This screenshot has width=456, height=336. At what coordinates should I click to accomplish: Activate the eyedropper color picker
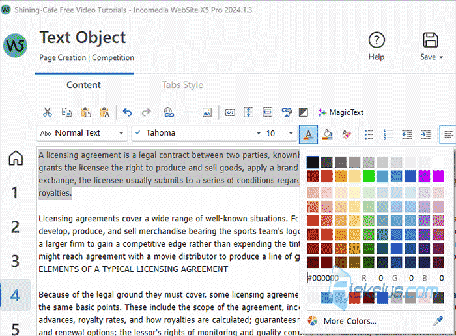tap(438, 321)
